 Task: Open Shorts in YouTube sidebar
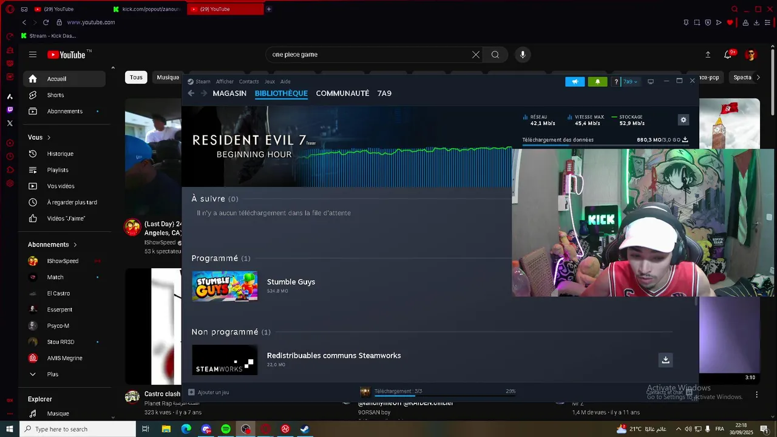(64, 95)
